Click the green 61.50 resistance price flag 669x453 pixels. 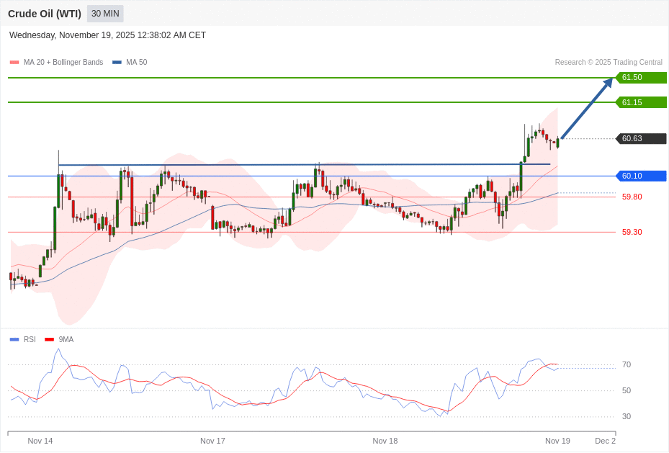640,78
